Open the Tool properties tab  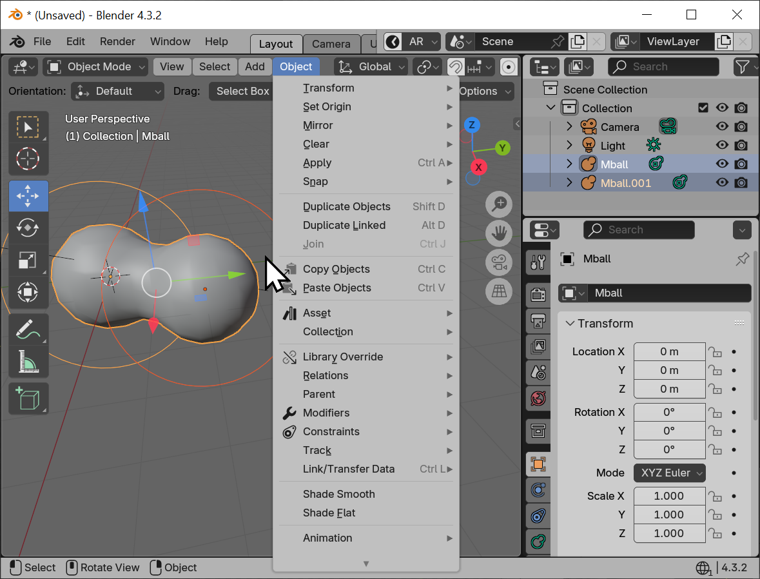tap(538, 262)
